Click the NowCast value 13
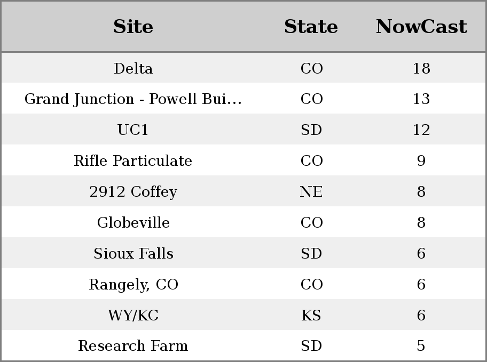487x362 pixels. pos(421,99)
